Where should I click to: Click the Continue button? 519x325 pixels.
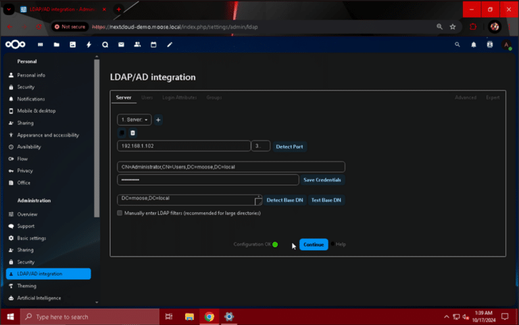pyautogui.click(x=314, y=245)
